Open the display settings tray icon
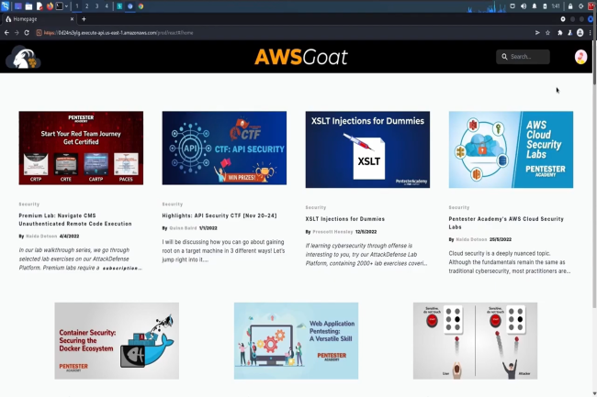 (x=513, y=6)
